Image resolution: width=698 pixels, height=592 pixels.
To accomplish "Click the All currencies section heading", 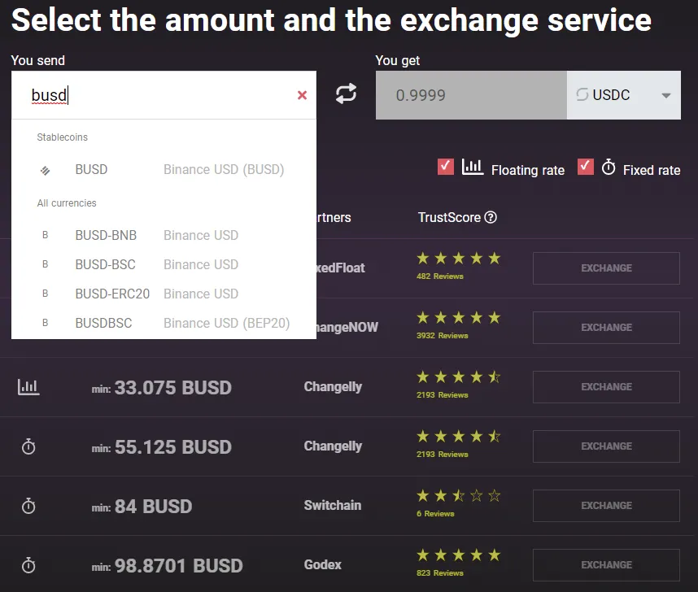I will [67, 203].
